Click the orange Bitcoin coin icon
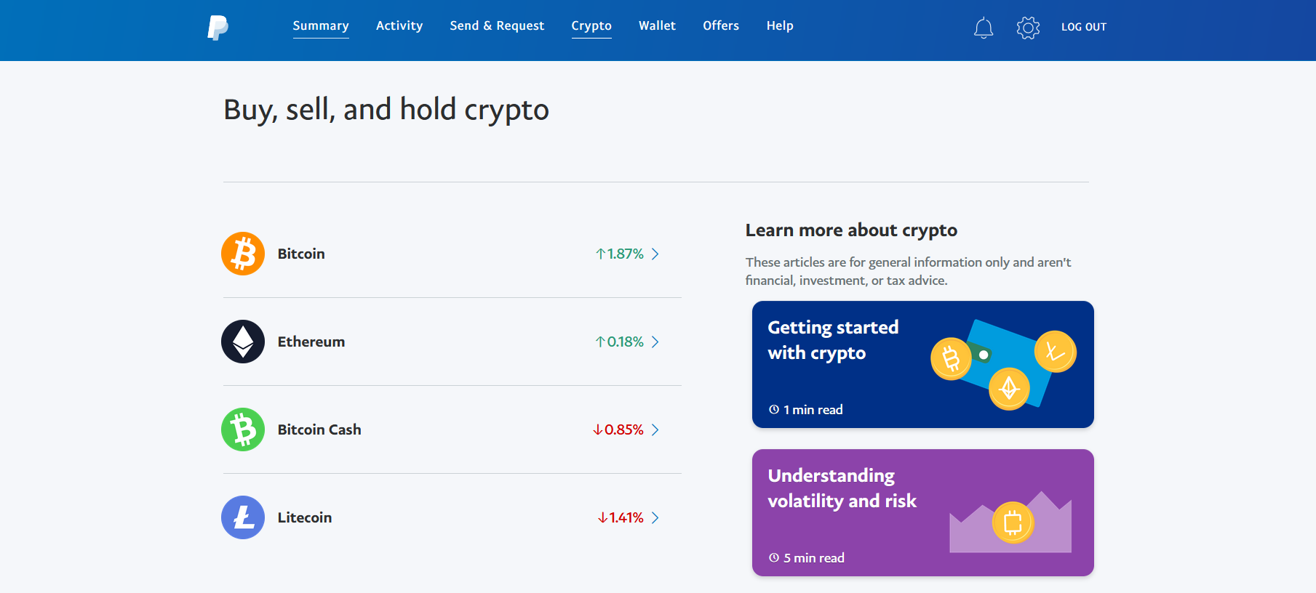This screenshot has width=1316, height=593. click(x=243, y=254)
